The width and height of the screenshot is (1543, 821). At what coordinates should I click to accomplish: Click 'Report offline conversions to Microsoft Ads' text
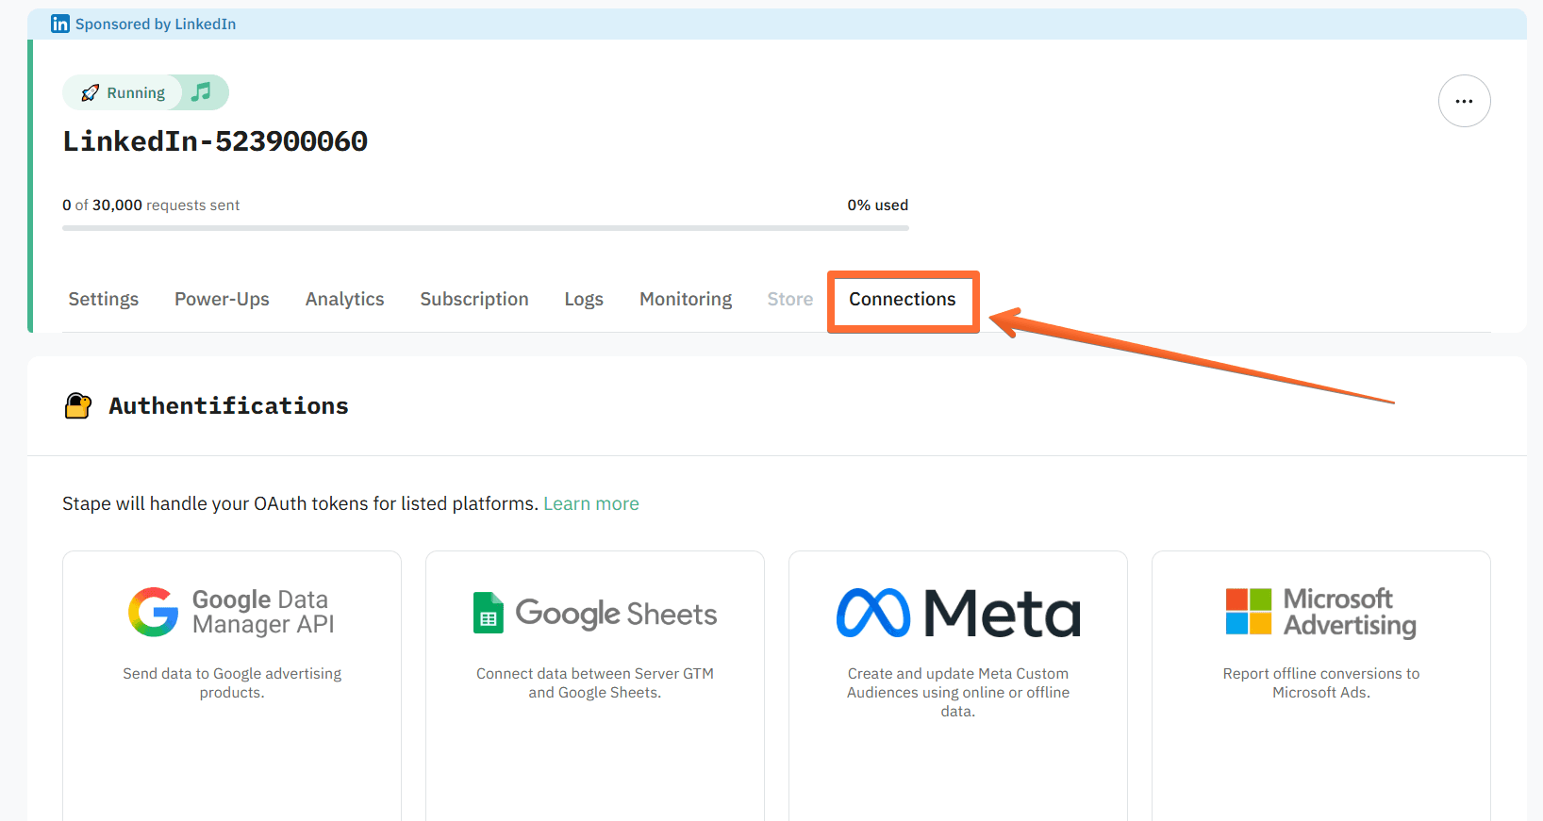[x=1321, y=682]
